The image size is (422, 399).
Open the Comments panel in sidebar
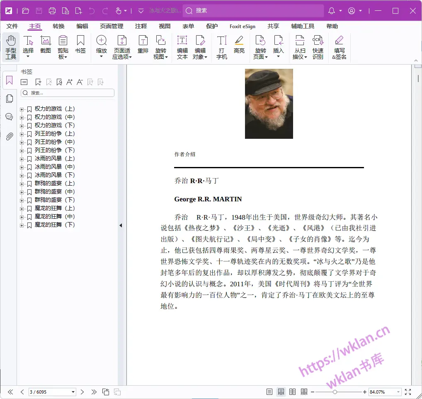coord(10,117)
